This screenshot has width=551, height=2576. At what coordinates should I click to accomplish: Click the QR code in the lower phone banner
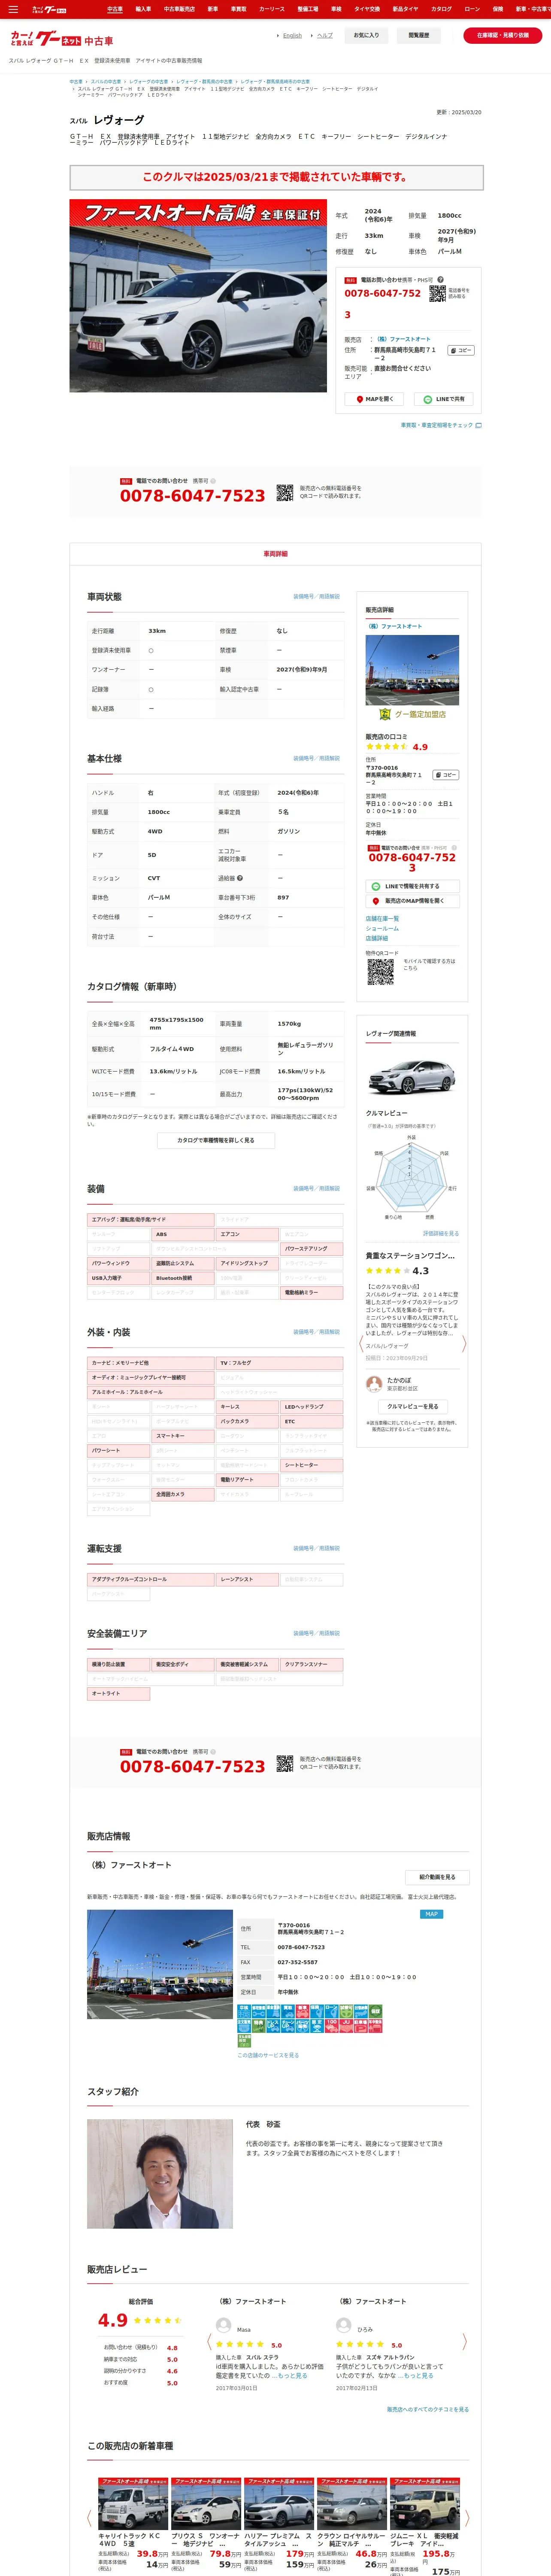coord(285,1763)
